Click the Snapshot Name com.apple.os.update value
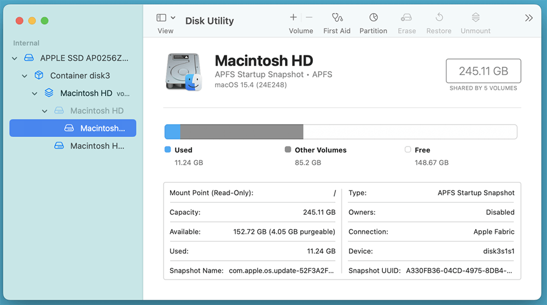This screenshot has height=305, width=547. (281, 271)
